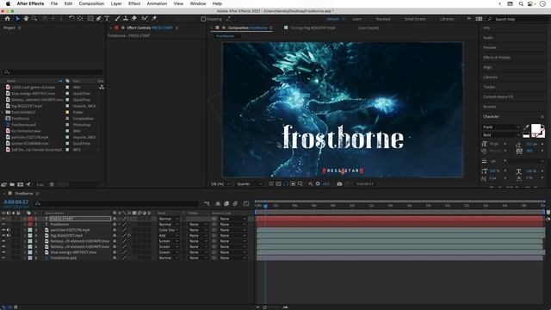Select the Horizontal Type tool
This screenshot has width=551, height=310.
point(107,18)
